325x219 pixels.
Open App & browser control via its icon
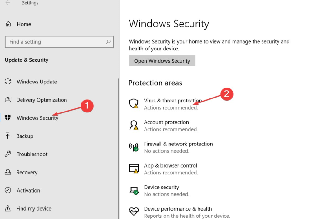pos(134,168)
